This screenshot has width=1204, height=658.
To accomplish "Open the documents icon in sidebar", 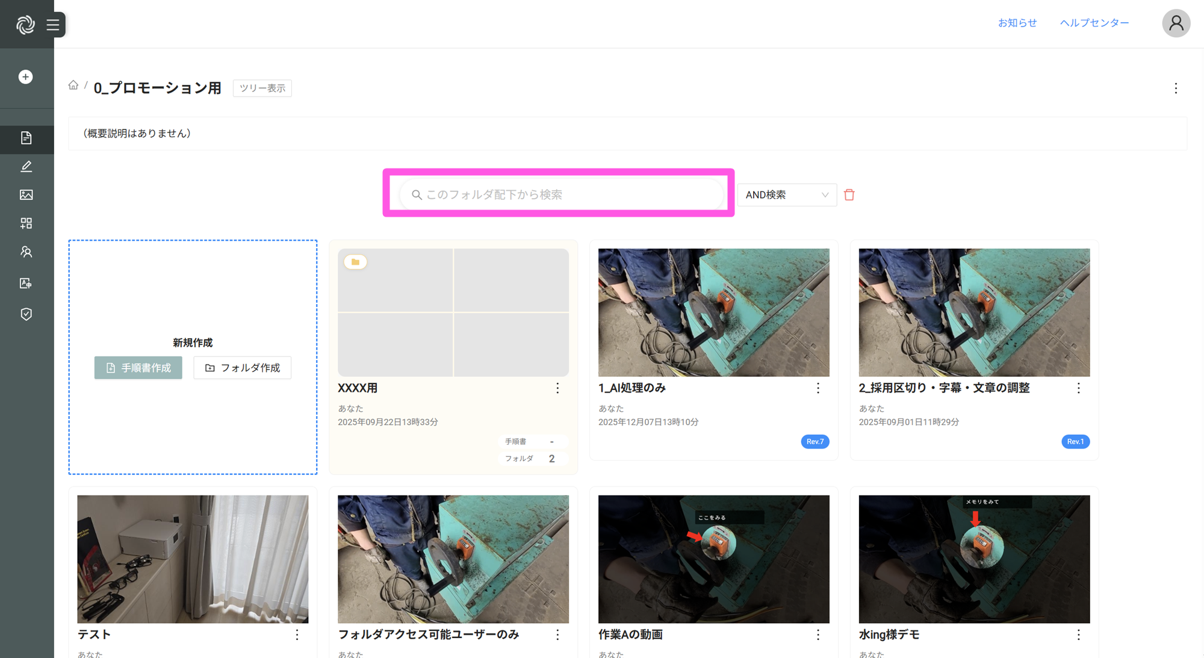I will (x=26, y=138).
